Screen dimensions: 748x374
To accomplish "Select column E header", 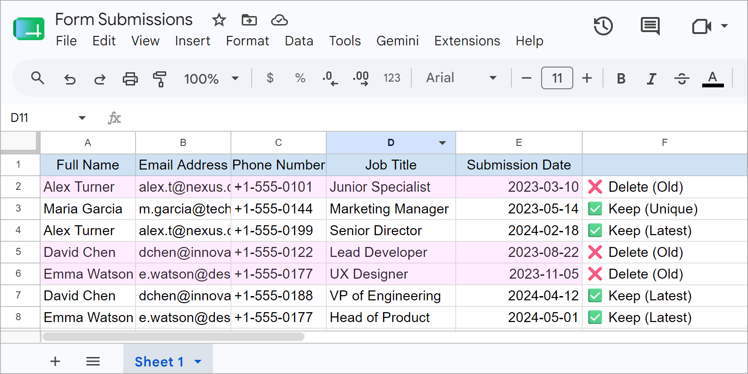I will pos(519,143).
